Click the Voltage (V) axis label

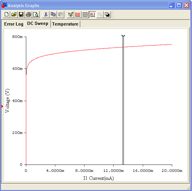click(x=7, y=101)
